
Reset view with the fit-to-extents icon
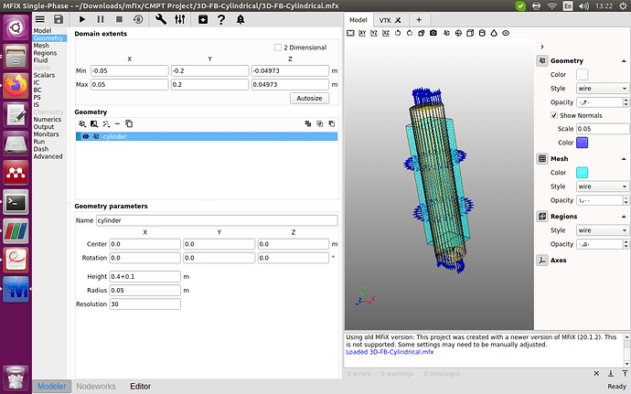350,33
